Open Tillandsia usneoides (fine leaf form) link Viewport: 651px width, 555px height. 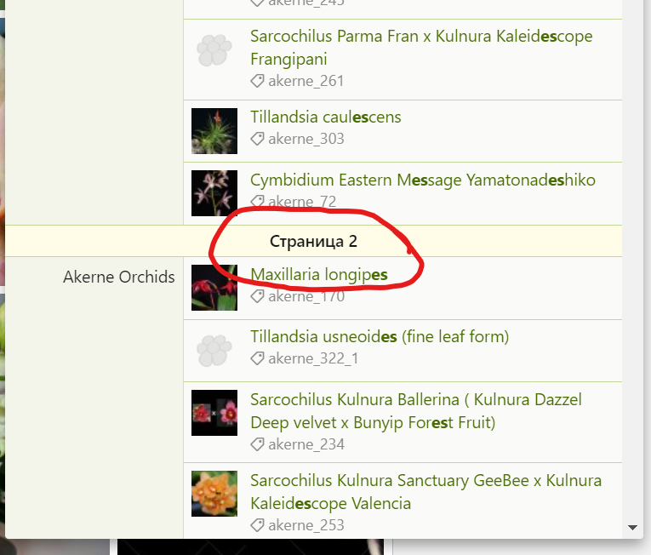(x=380, y=336)
